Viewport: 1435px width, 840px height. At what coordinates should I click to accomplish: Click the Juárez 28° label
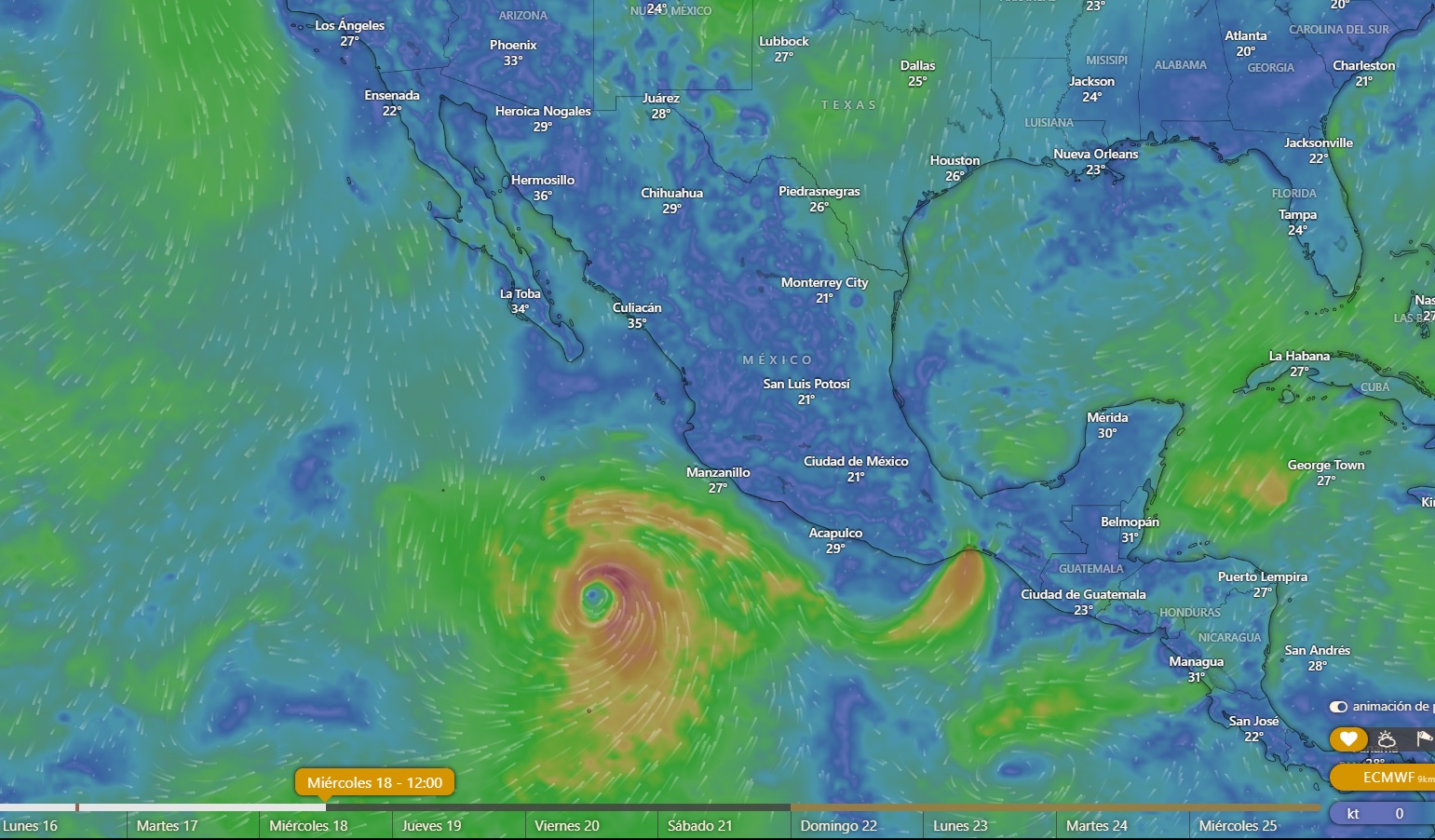661,105
